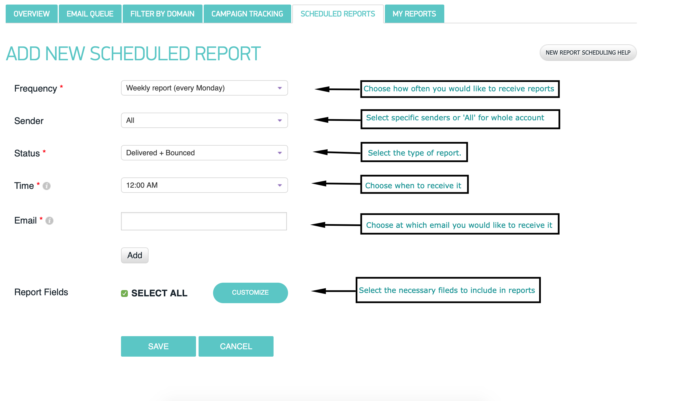Open the Email Queue tab

tap(90, 14)
